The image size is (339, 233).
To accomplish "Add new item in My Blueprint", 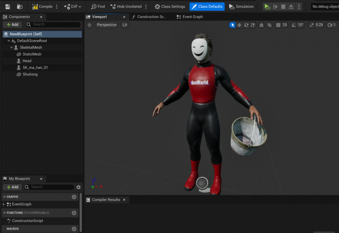I will tap(13, 187).
